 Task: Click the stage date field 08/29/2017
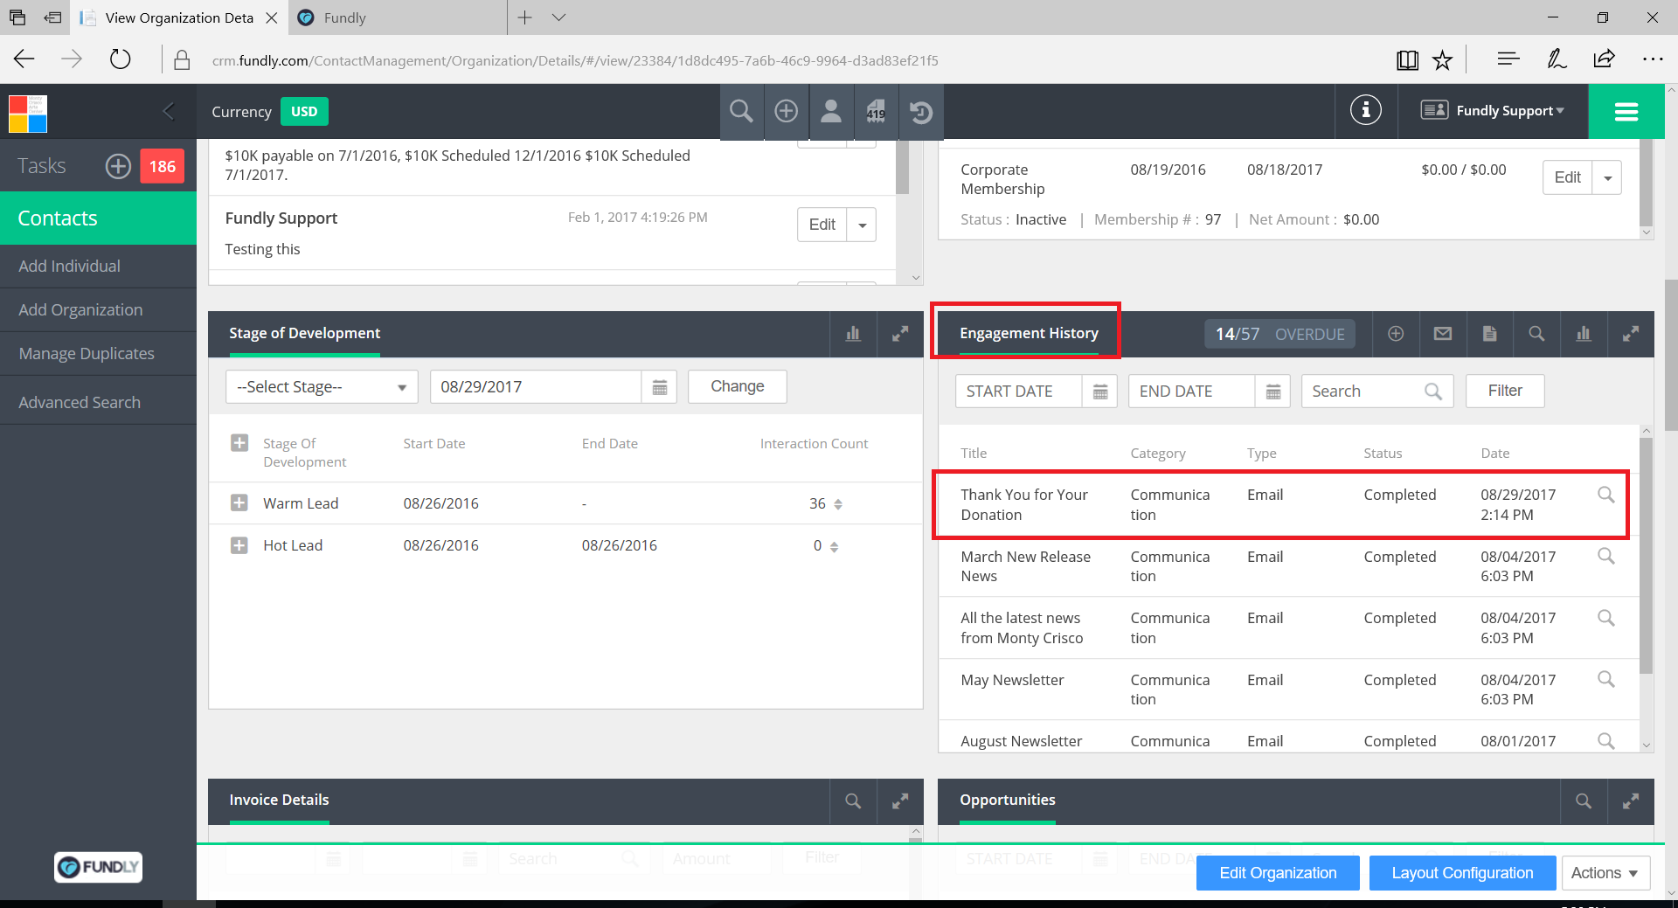[536, 387]
